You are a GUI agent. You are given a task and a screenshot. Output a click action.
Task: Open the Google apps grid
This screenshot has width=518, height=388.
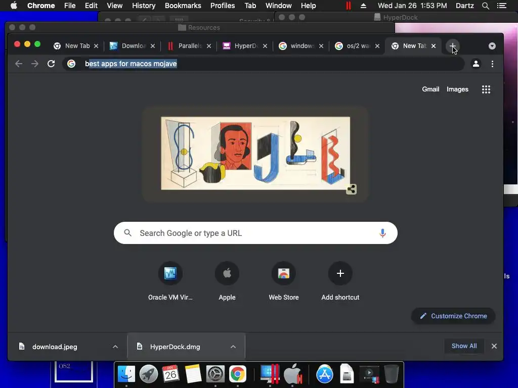click(x=486, y=89)
